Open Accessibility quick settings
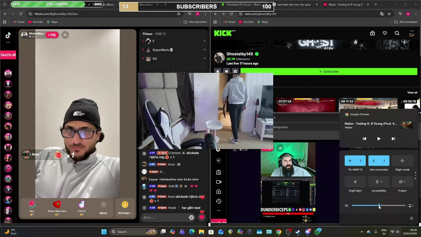This screenshot has width=421, height=237. tap(379, 182)
